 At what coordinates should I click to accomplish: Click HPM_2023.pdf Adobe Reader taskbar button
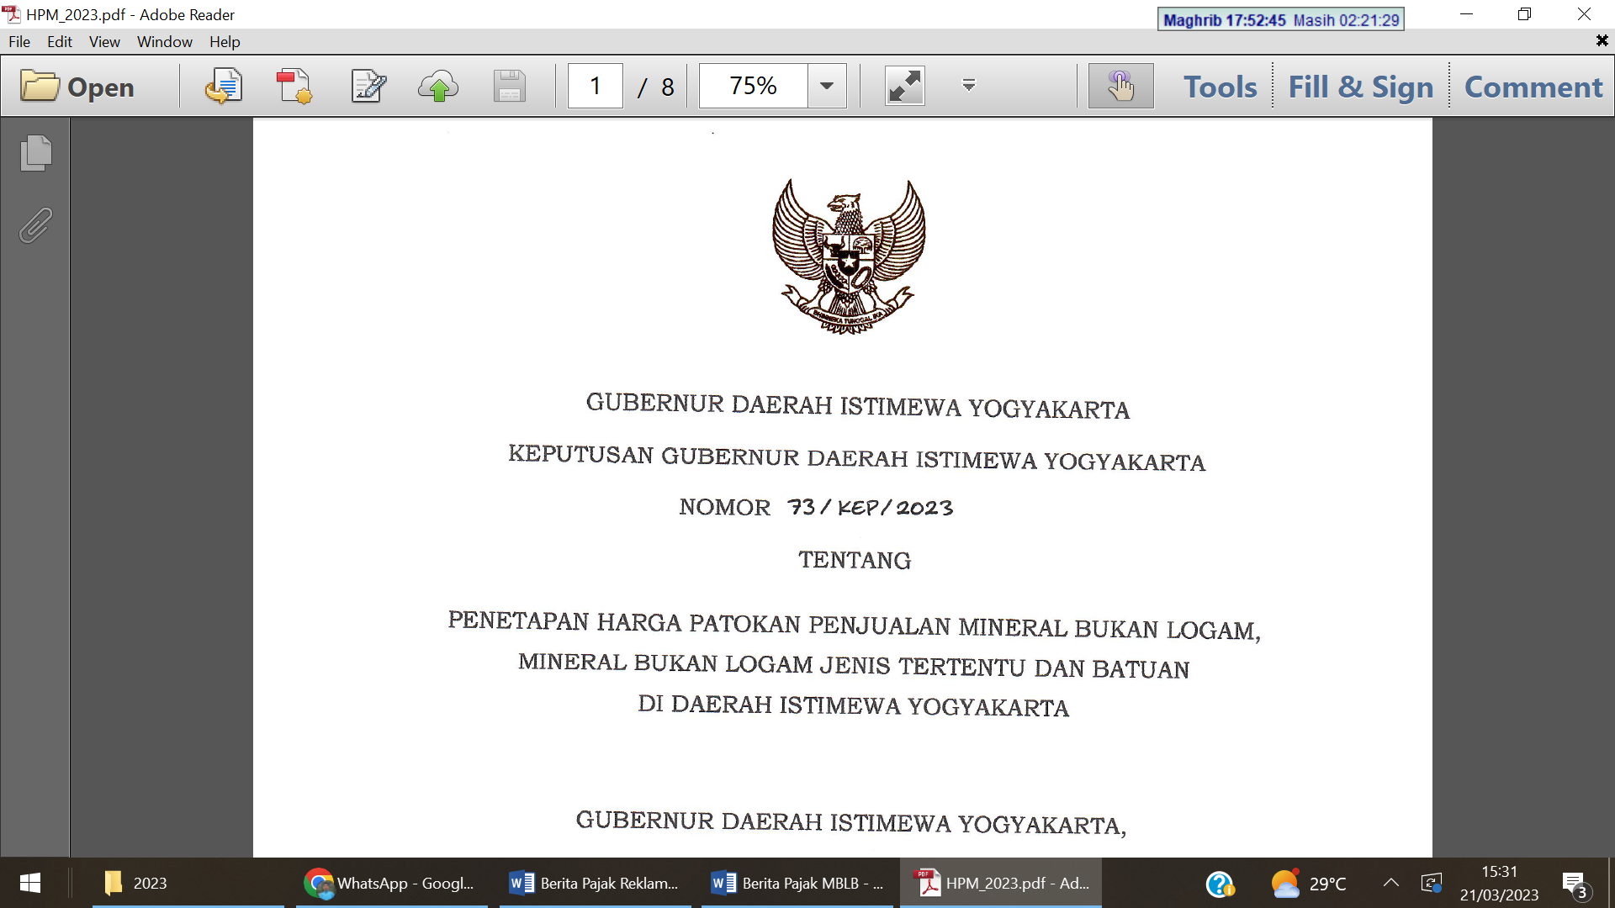[x=1001, y=883]
